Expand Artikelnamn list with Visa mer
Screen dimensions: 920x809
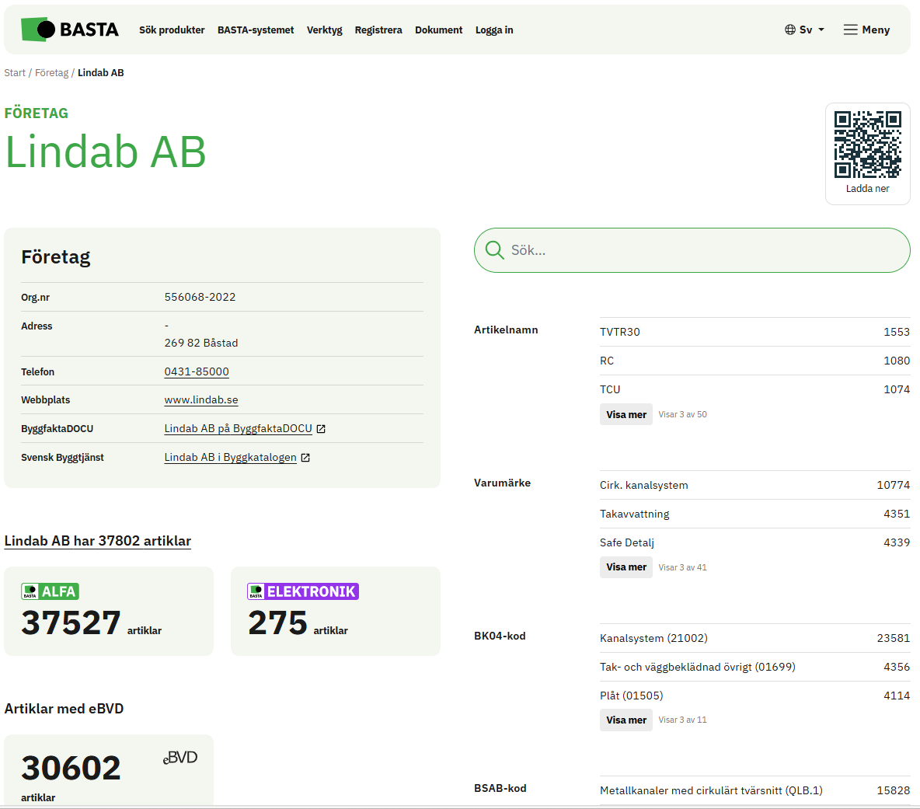[x=626, y=414]
